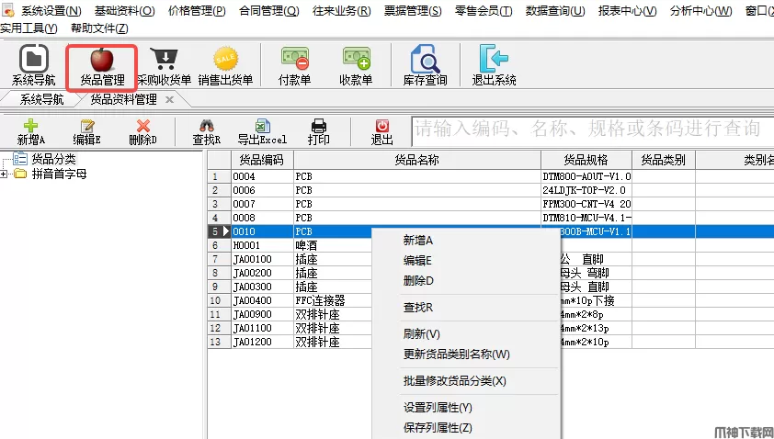
Task: Select row with code 0008
Action: click(x=491, y=218)
